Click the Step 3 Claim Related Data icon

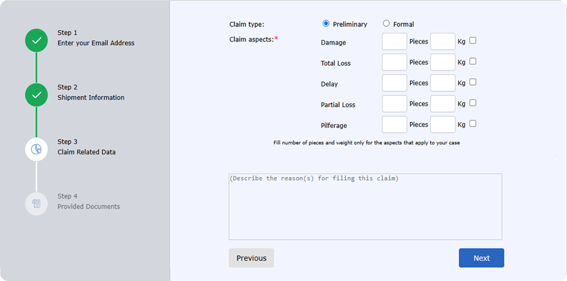pyautogui.click(x=36, y=149)
